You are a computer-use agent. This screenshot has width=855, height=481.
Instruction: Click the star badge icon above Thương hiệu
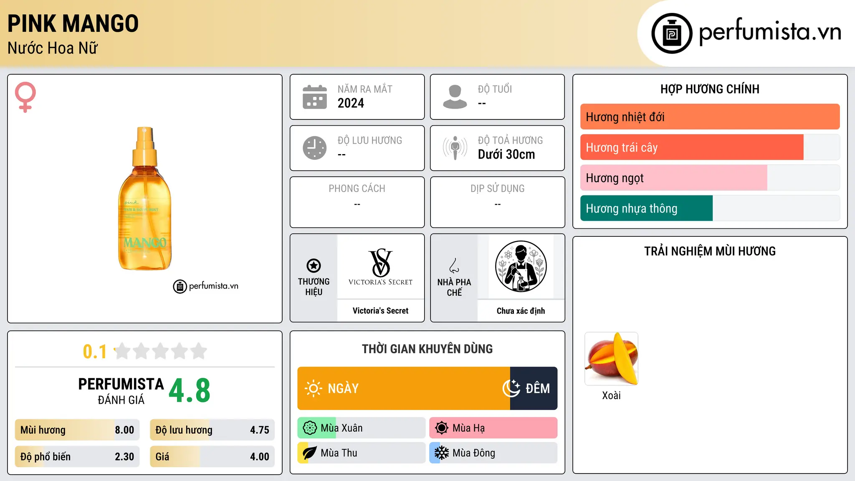314,266
